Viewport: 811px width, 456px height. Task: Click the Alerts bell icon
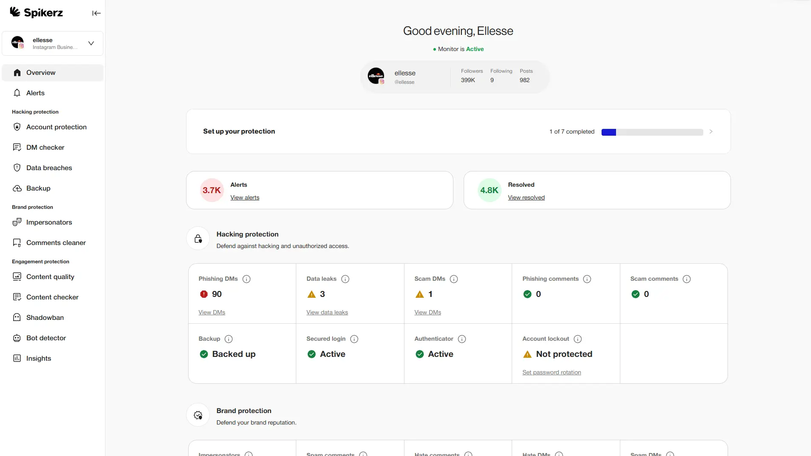(x=17, y=93)
